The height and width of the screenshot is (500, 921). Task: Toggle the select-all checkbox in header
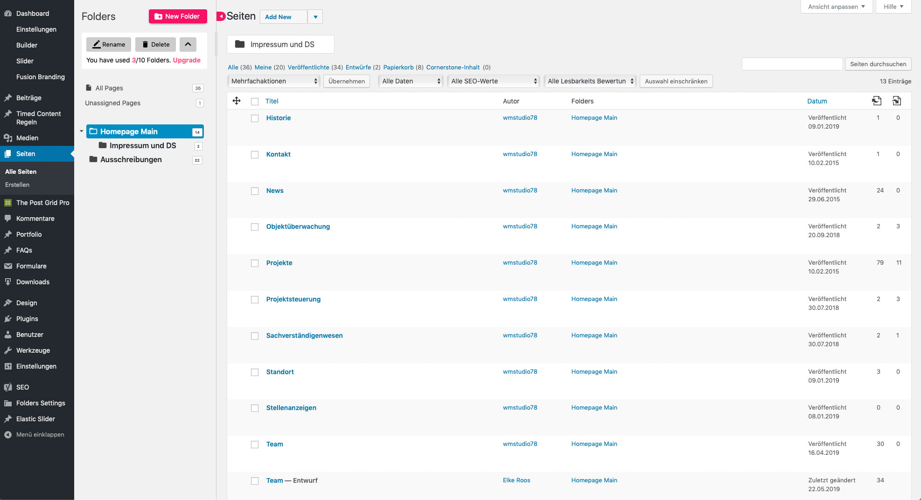tap(255, 102)
